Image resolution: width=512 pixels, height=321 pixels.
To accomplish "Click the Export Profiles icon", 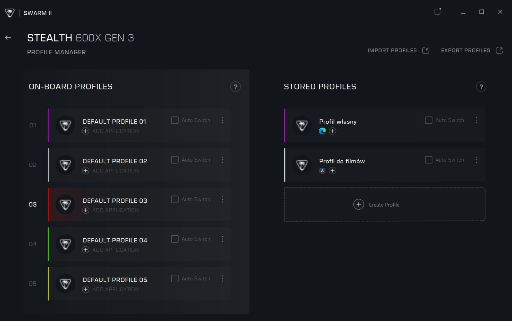I will pyautogui.click(x=499, y=50).
